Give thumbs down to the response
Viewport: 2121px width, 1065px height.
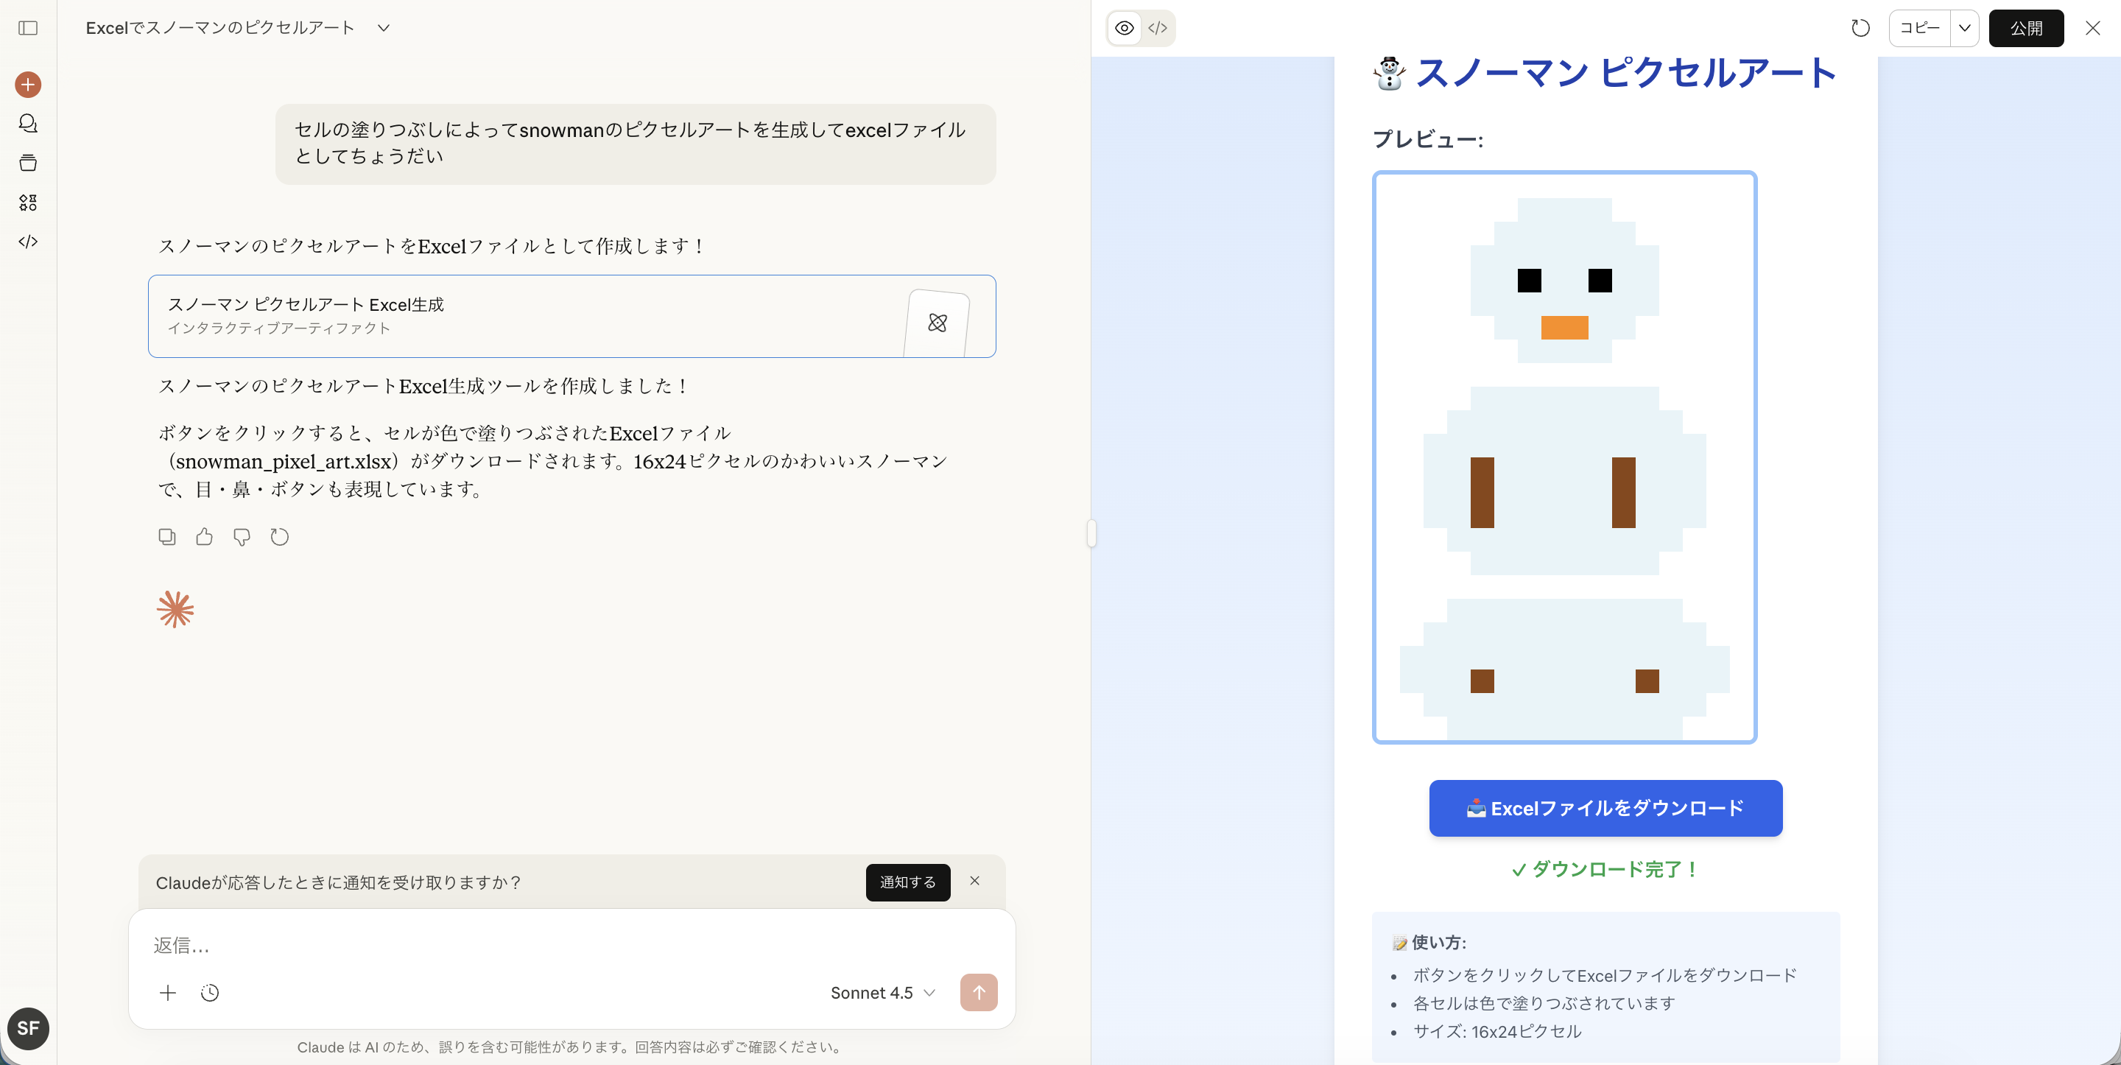tap(242, 537)
